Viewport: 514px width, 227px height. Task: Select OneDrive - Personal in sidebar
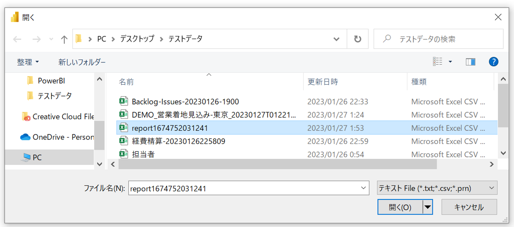point(57,137)
